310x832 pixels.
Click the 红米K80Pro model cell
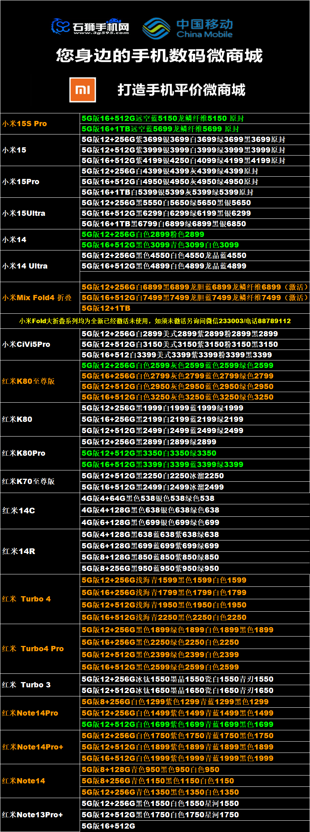point(40,453)
